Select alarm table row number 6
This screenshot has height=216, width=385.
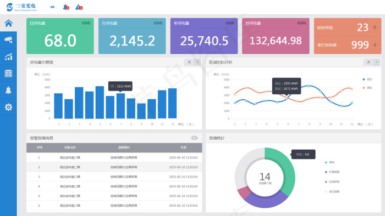(114, 206)
